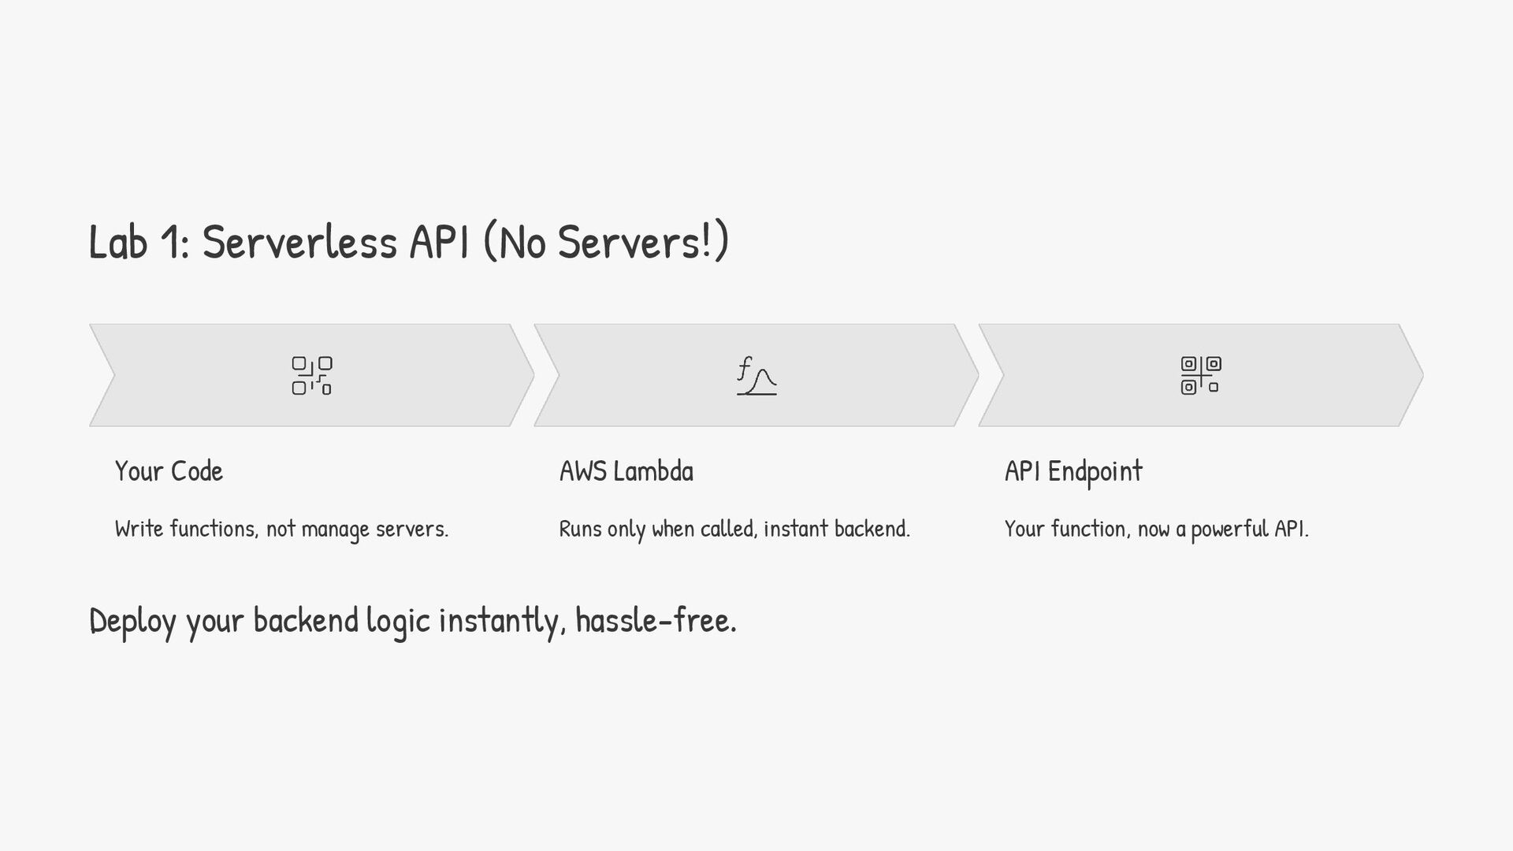Click the 'Deploy your backend logic instantly' line

[412, 621]
